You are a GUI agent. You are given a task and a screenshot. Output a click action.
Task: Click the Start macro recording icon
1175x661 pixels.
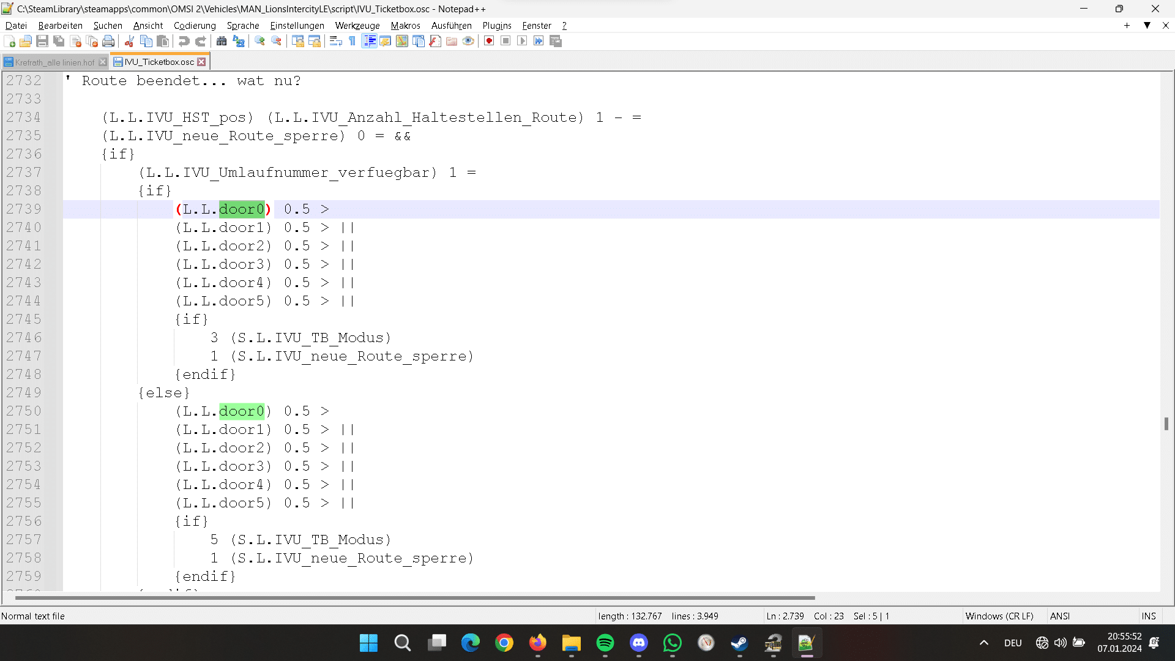coord(489,41)
